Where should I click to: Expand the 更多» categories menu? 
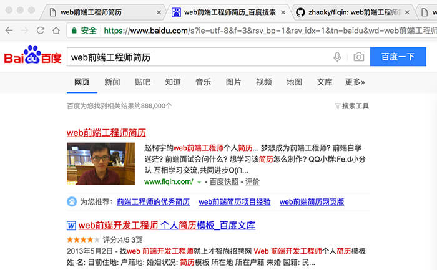[x=355, y=82]
